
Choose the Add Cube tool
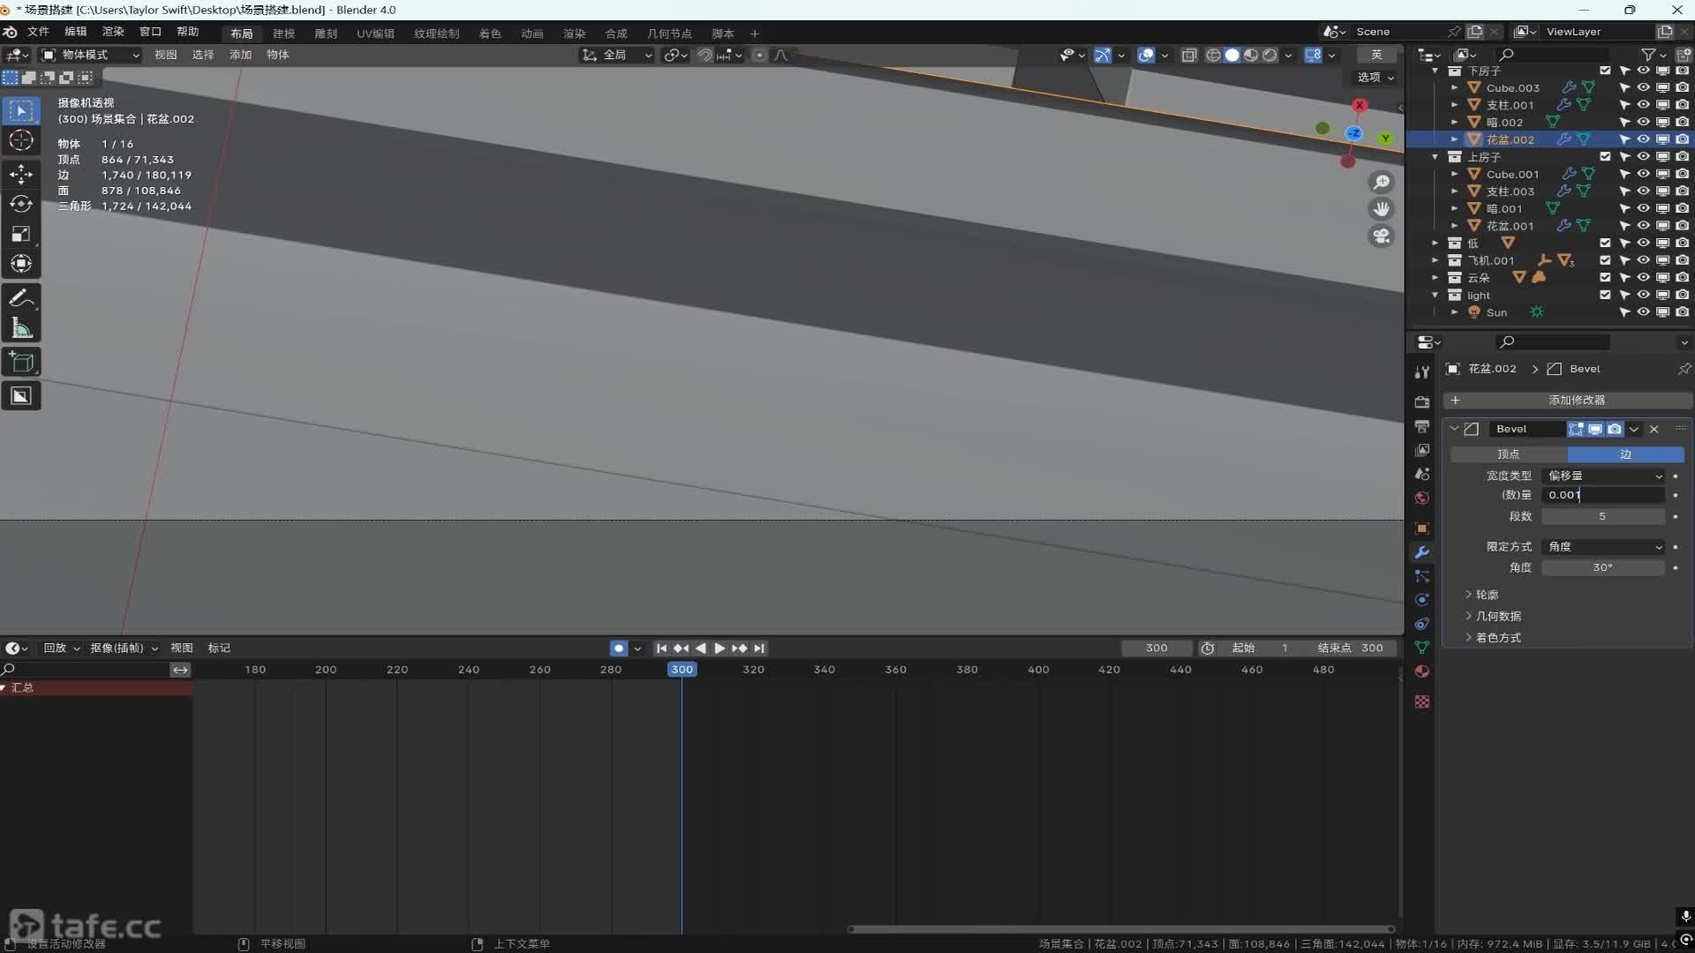(21, 362)
